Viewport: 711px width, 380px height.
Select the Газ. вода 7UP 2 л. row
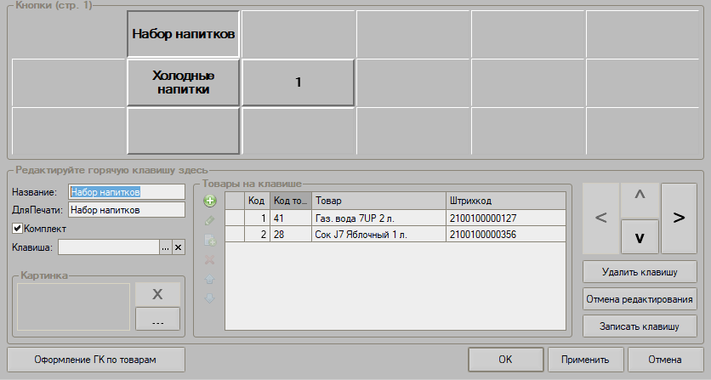point(378,218)
